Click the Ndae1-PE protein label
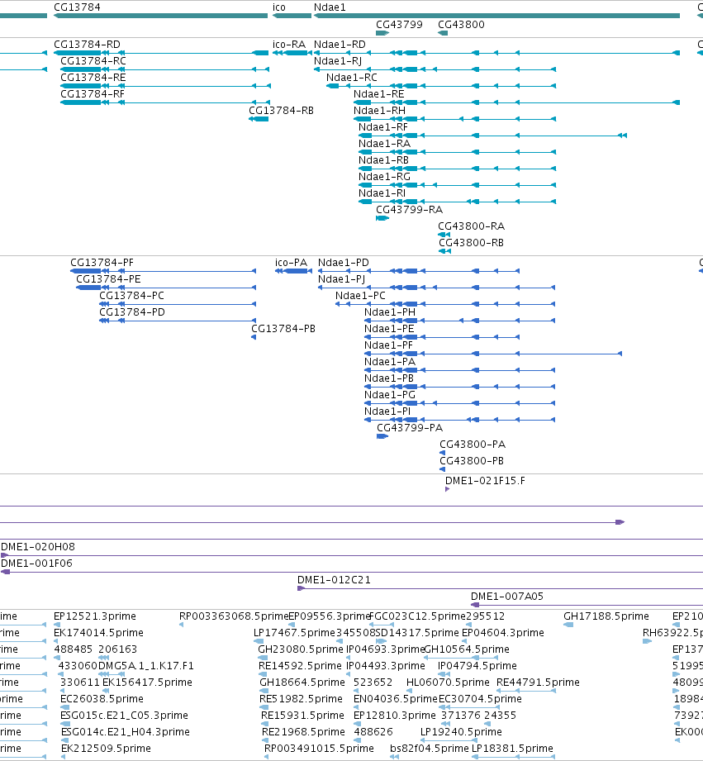The height and width of the screenshot is (761, 703). (x=390, y=329)
